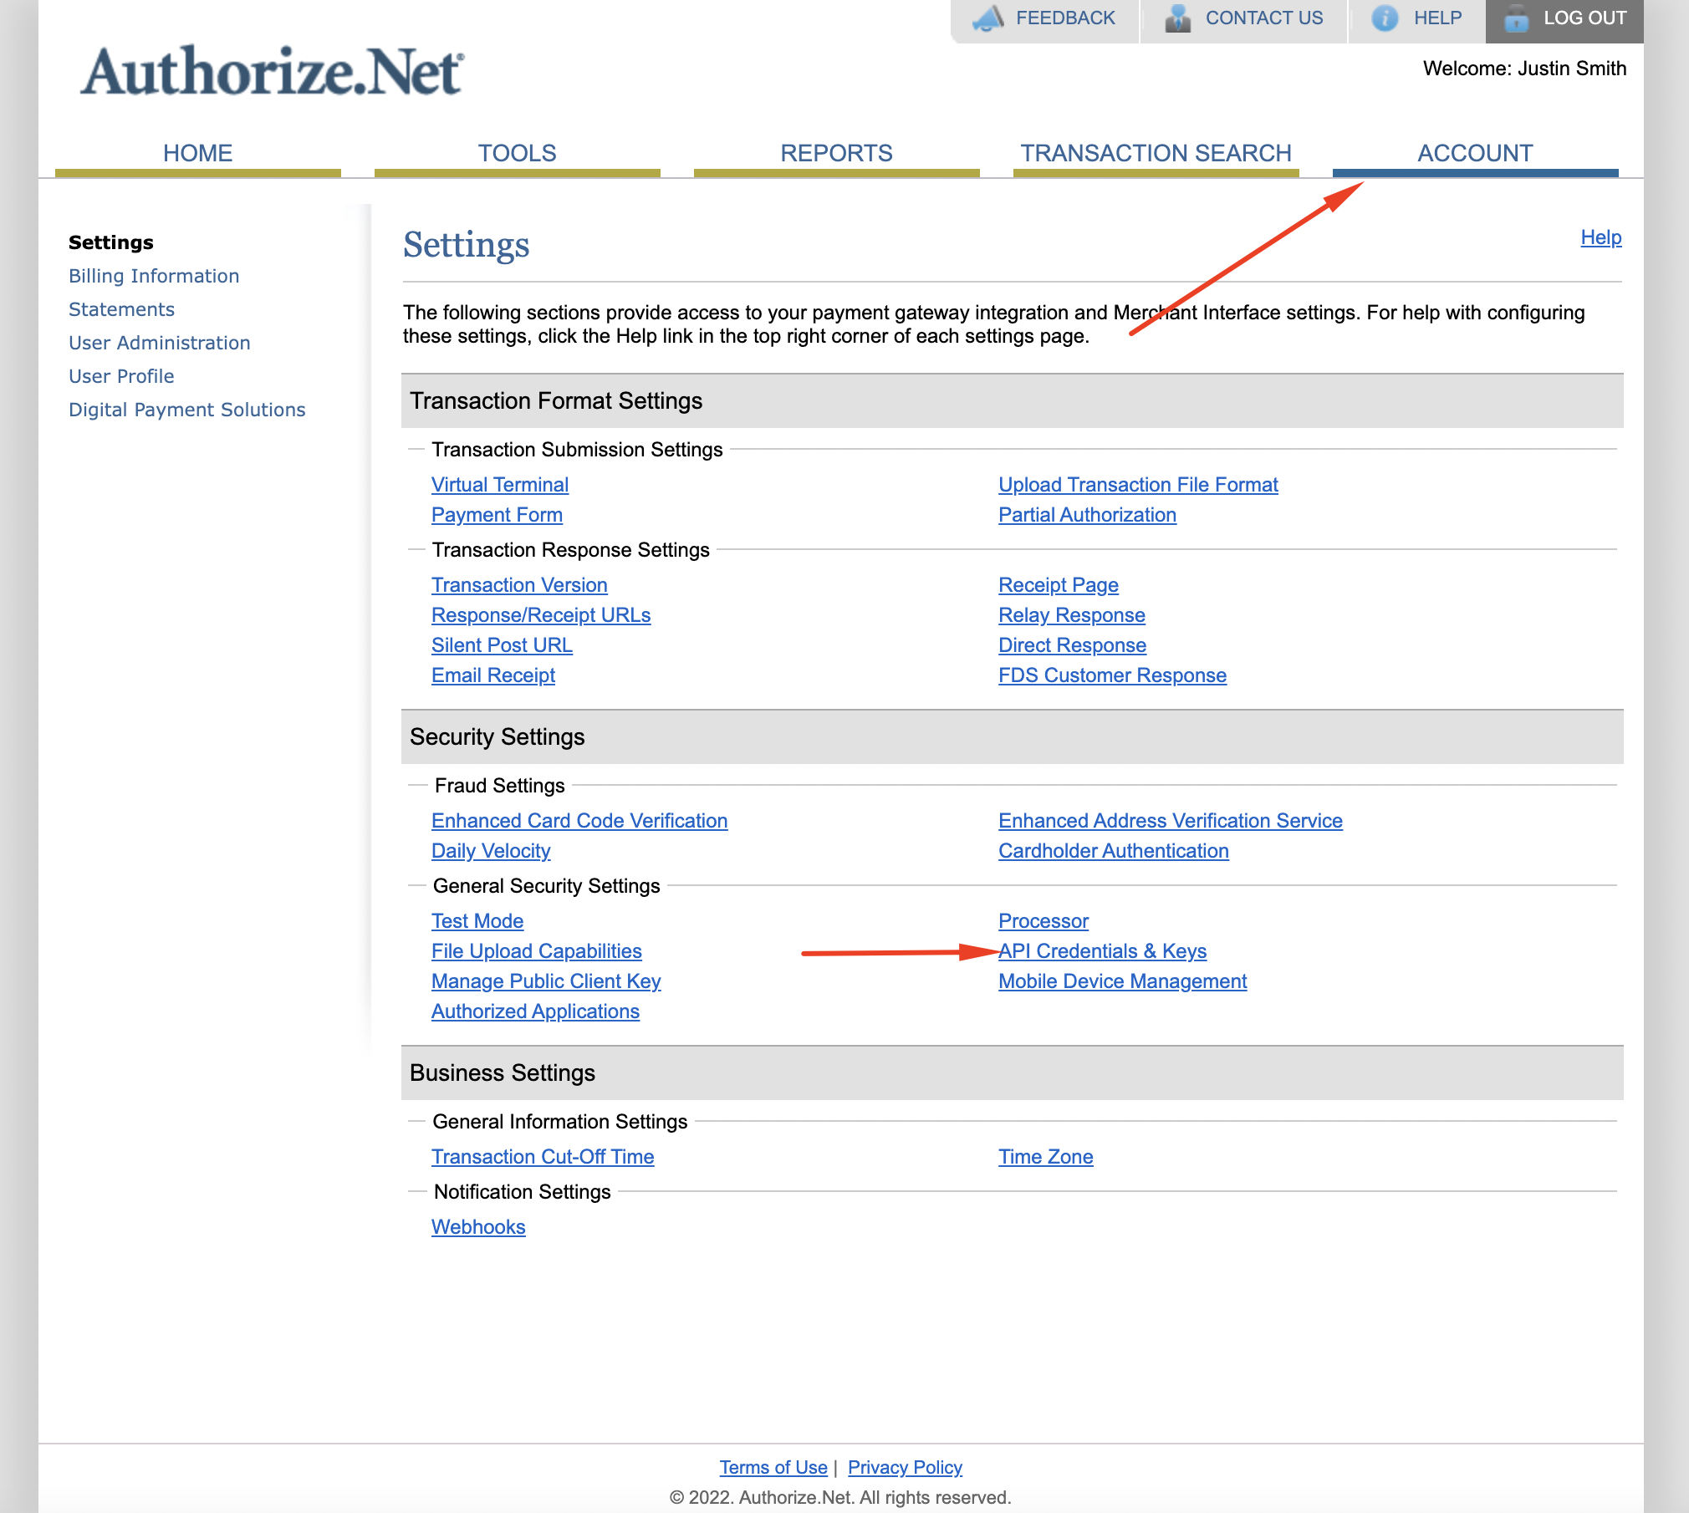Viewport: 1689px width, 1513px height.
Task: Open Silent Post URL settings
Action: [x=501, y=645]
